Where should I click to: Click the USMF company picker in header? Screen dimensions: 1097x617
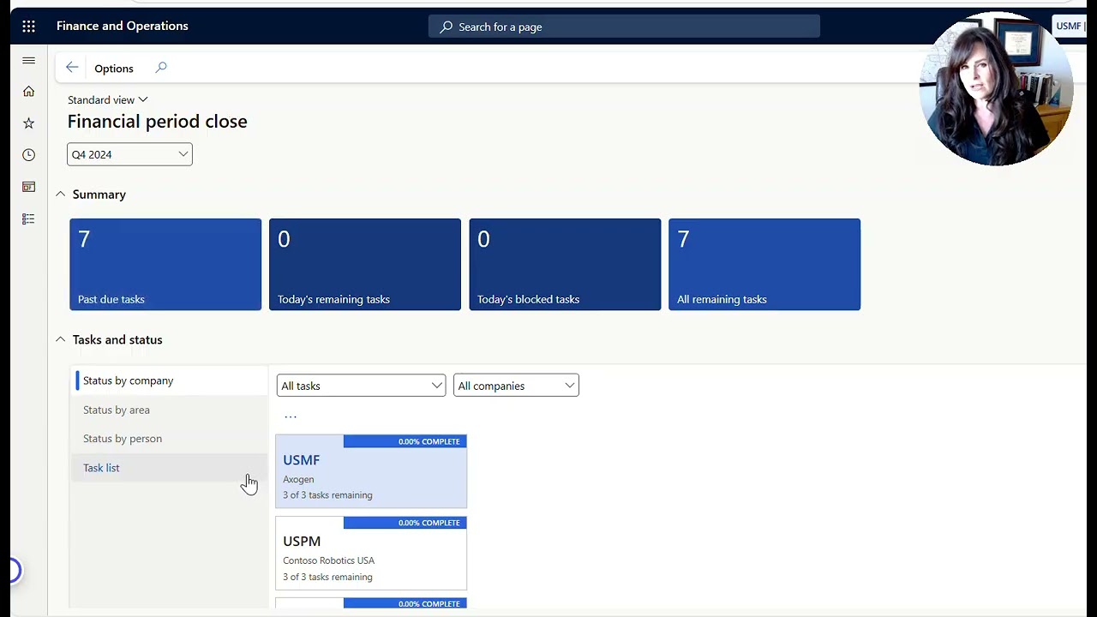(x=1070, y=27)
